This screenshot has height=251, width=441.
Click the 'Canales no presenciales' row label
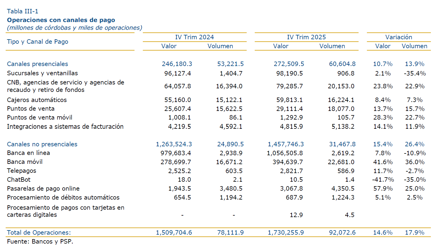pyautogui.click(x=42, y=144)
